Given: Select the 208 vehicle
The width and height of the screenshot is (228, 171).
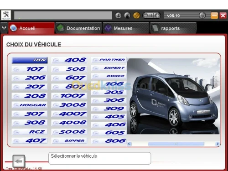Looking at the screenshot, I should [30, 96].
